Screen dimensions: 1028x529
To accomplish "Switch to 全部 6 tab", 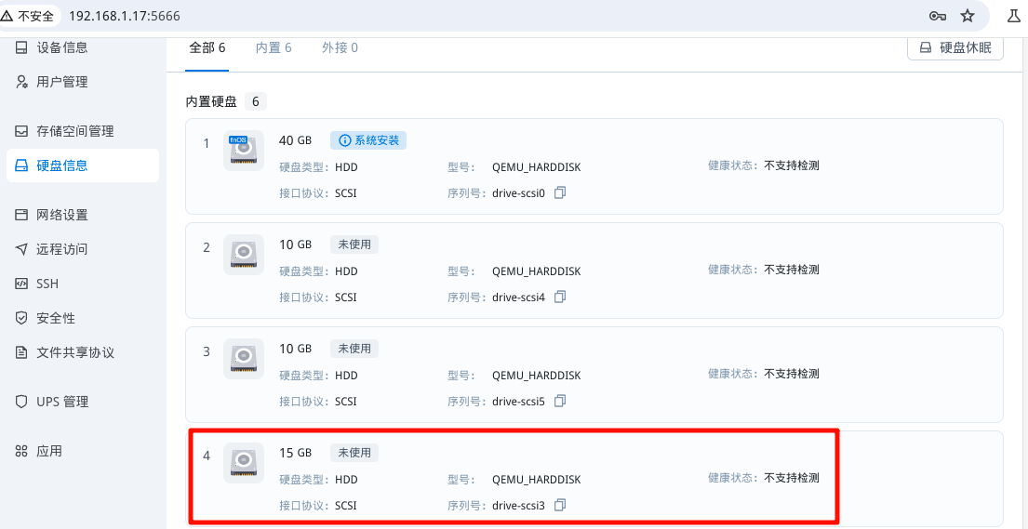I will coord(207,47).
